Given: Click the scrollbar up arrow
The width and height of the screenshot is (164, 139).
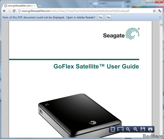Looking at the screenshot, I should 161,22.
